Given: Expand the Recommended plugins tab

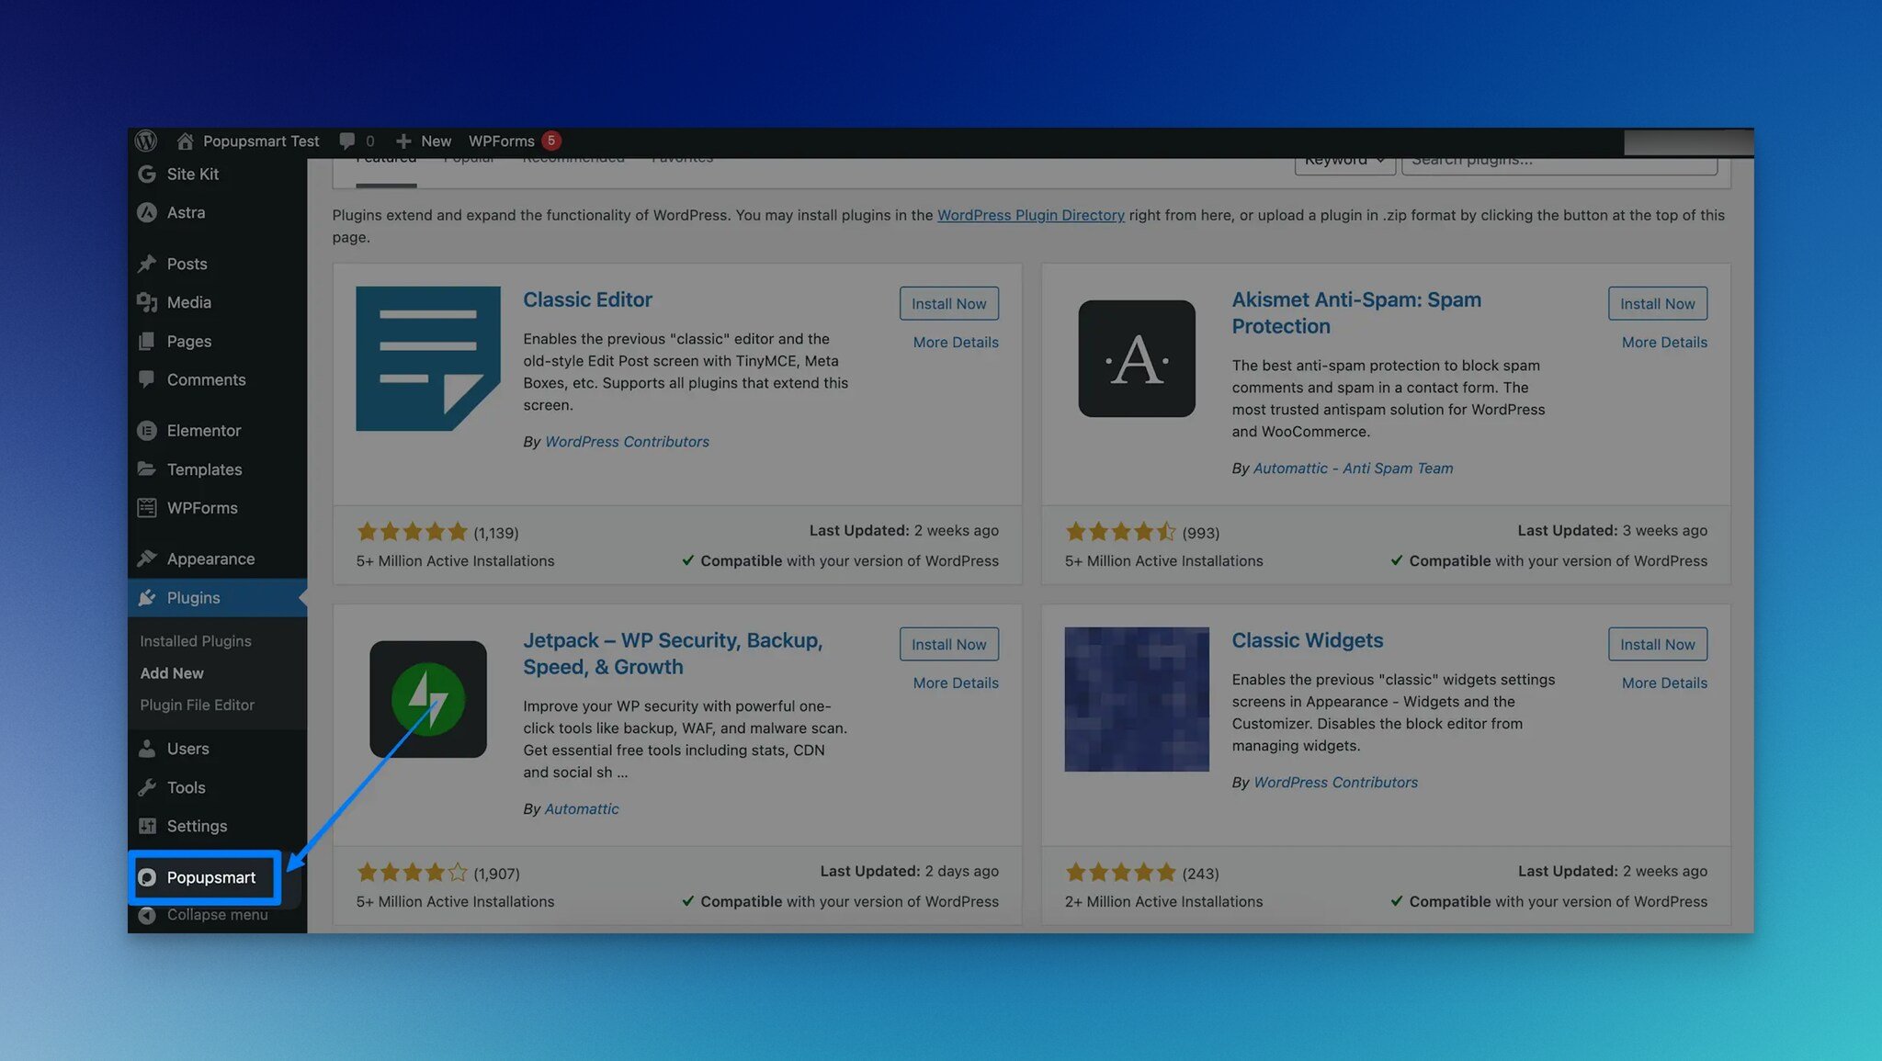Looking at the screenshot, I should tap(574, 156).
